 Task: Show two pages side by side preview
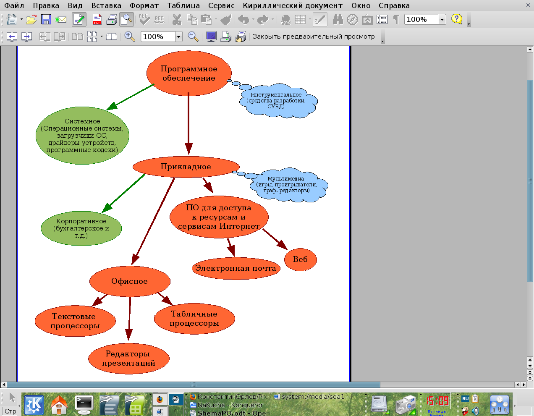point(77,37)
